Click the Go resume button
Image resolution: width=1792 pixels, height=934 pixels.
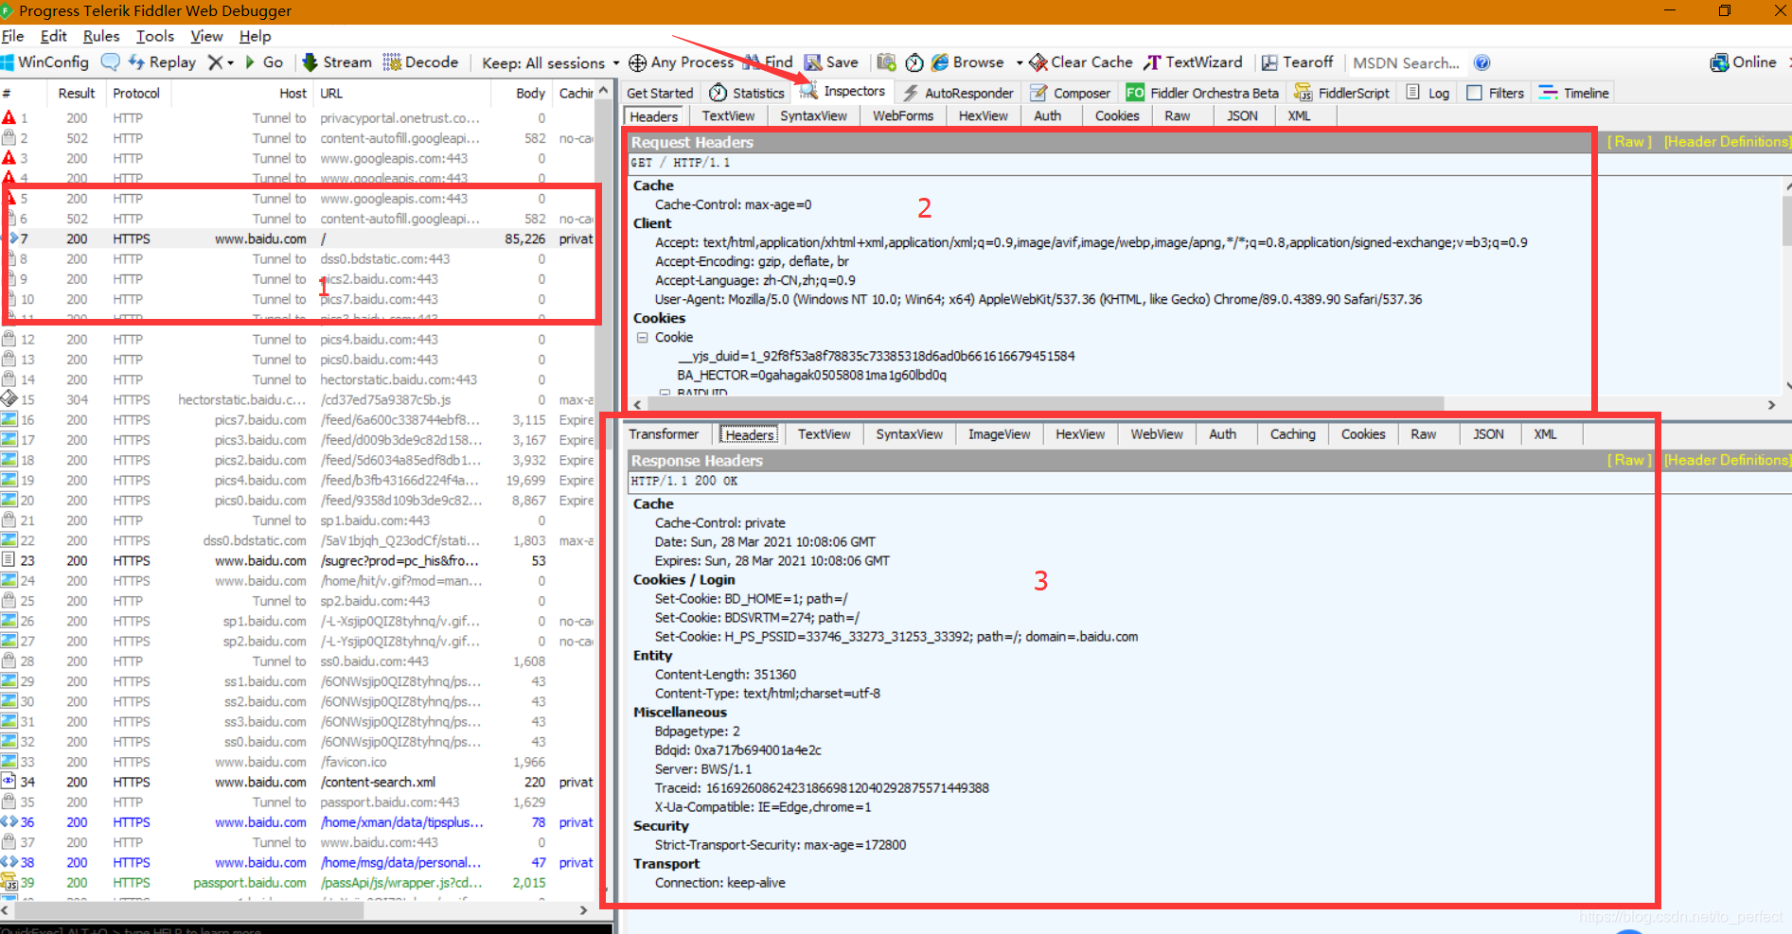[x=264, y=62]
